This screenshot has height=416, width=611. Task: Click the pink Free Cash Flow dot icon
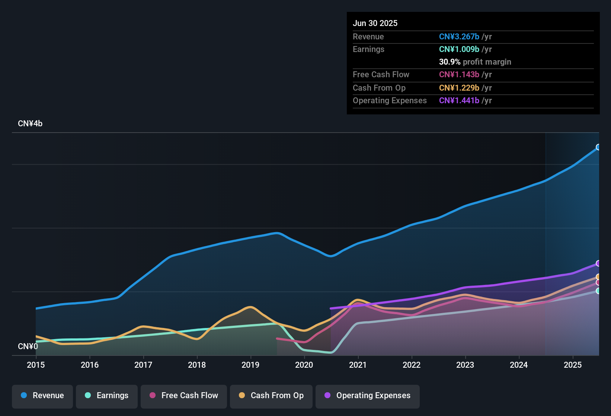tap(153, 396)
